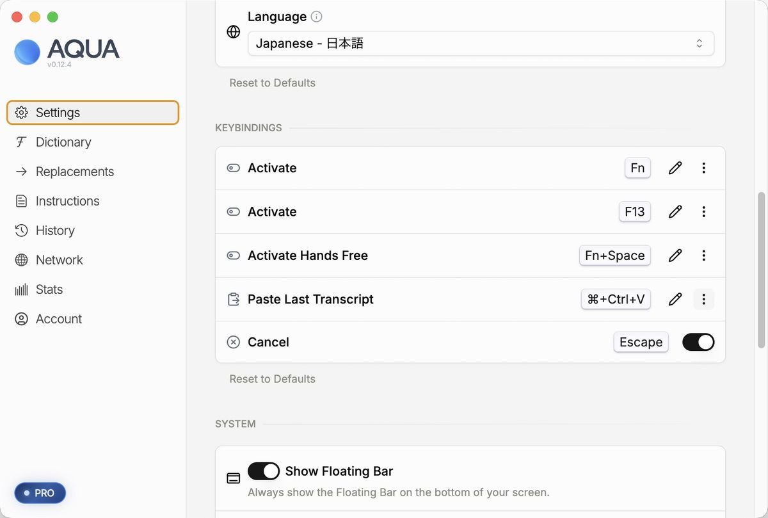
Task: Open more options for Fn Activate
Action: pos(703,168)
